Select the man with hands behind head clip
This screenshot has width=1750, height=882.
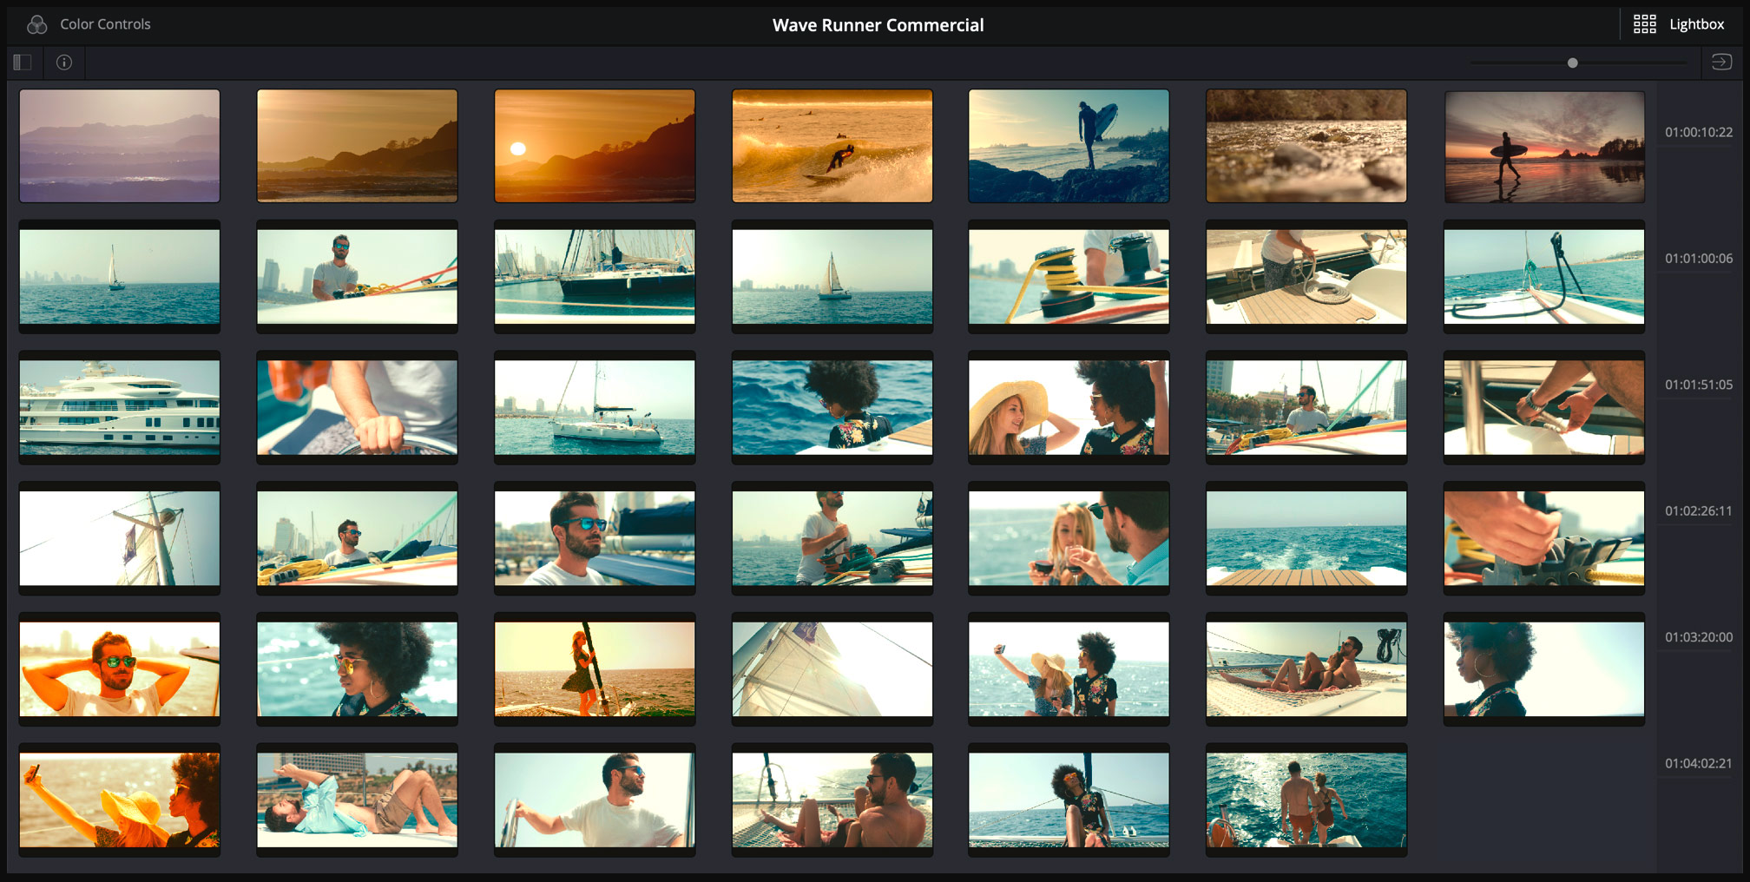click(120, 668)
